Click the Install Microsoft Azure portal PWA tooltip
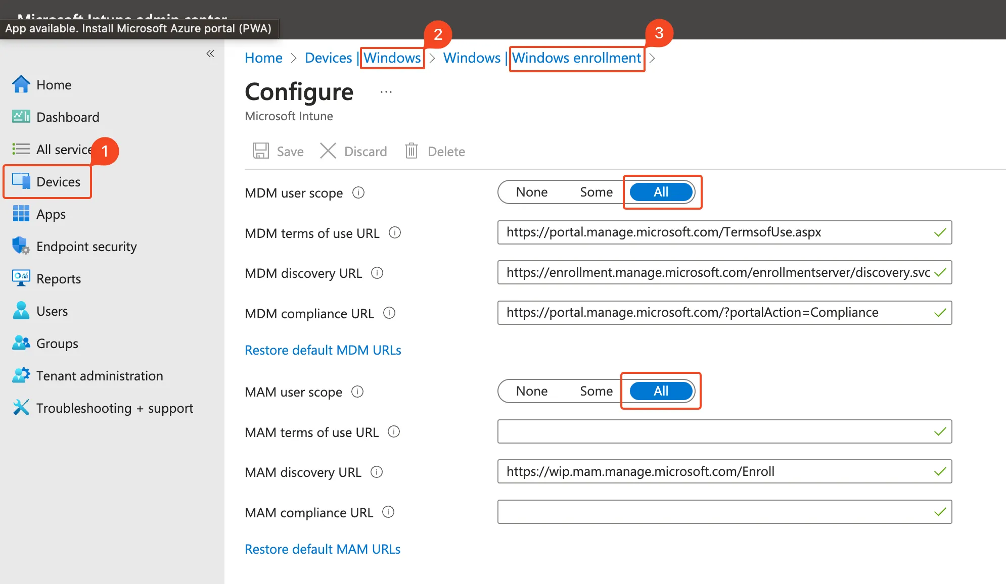The width and height of the screenshot is (1006, 584). (x=139, y=28)
